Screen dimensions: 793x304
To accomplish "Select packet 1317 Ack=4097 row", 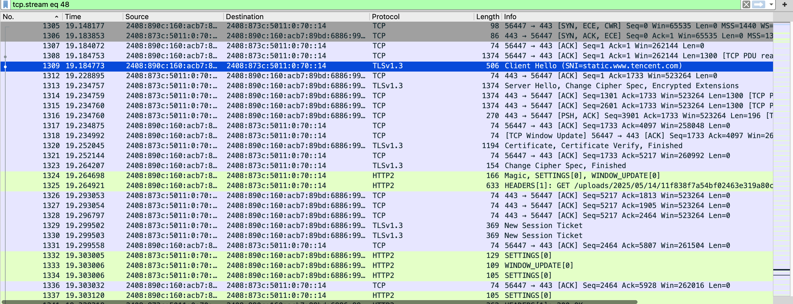I will [387, 126].
